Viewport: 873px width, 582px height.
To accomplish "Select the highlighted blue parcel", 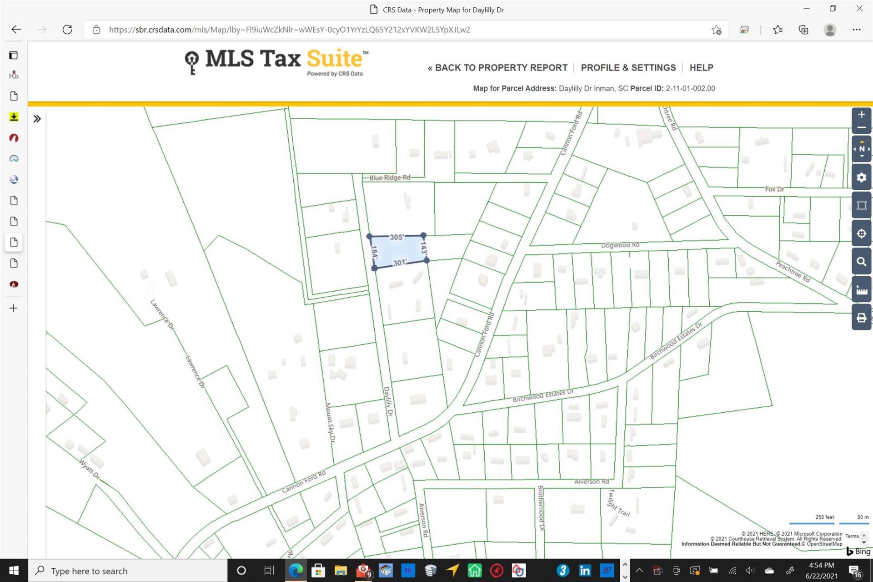I will click(398, 251).
